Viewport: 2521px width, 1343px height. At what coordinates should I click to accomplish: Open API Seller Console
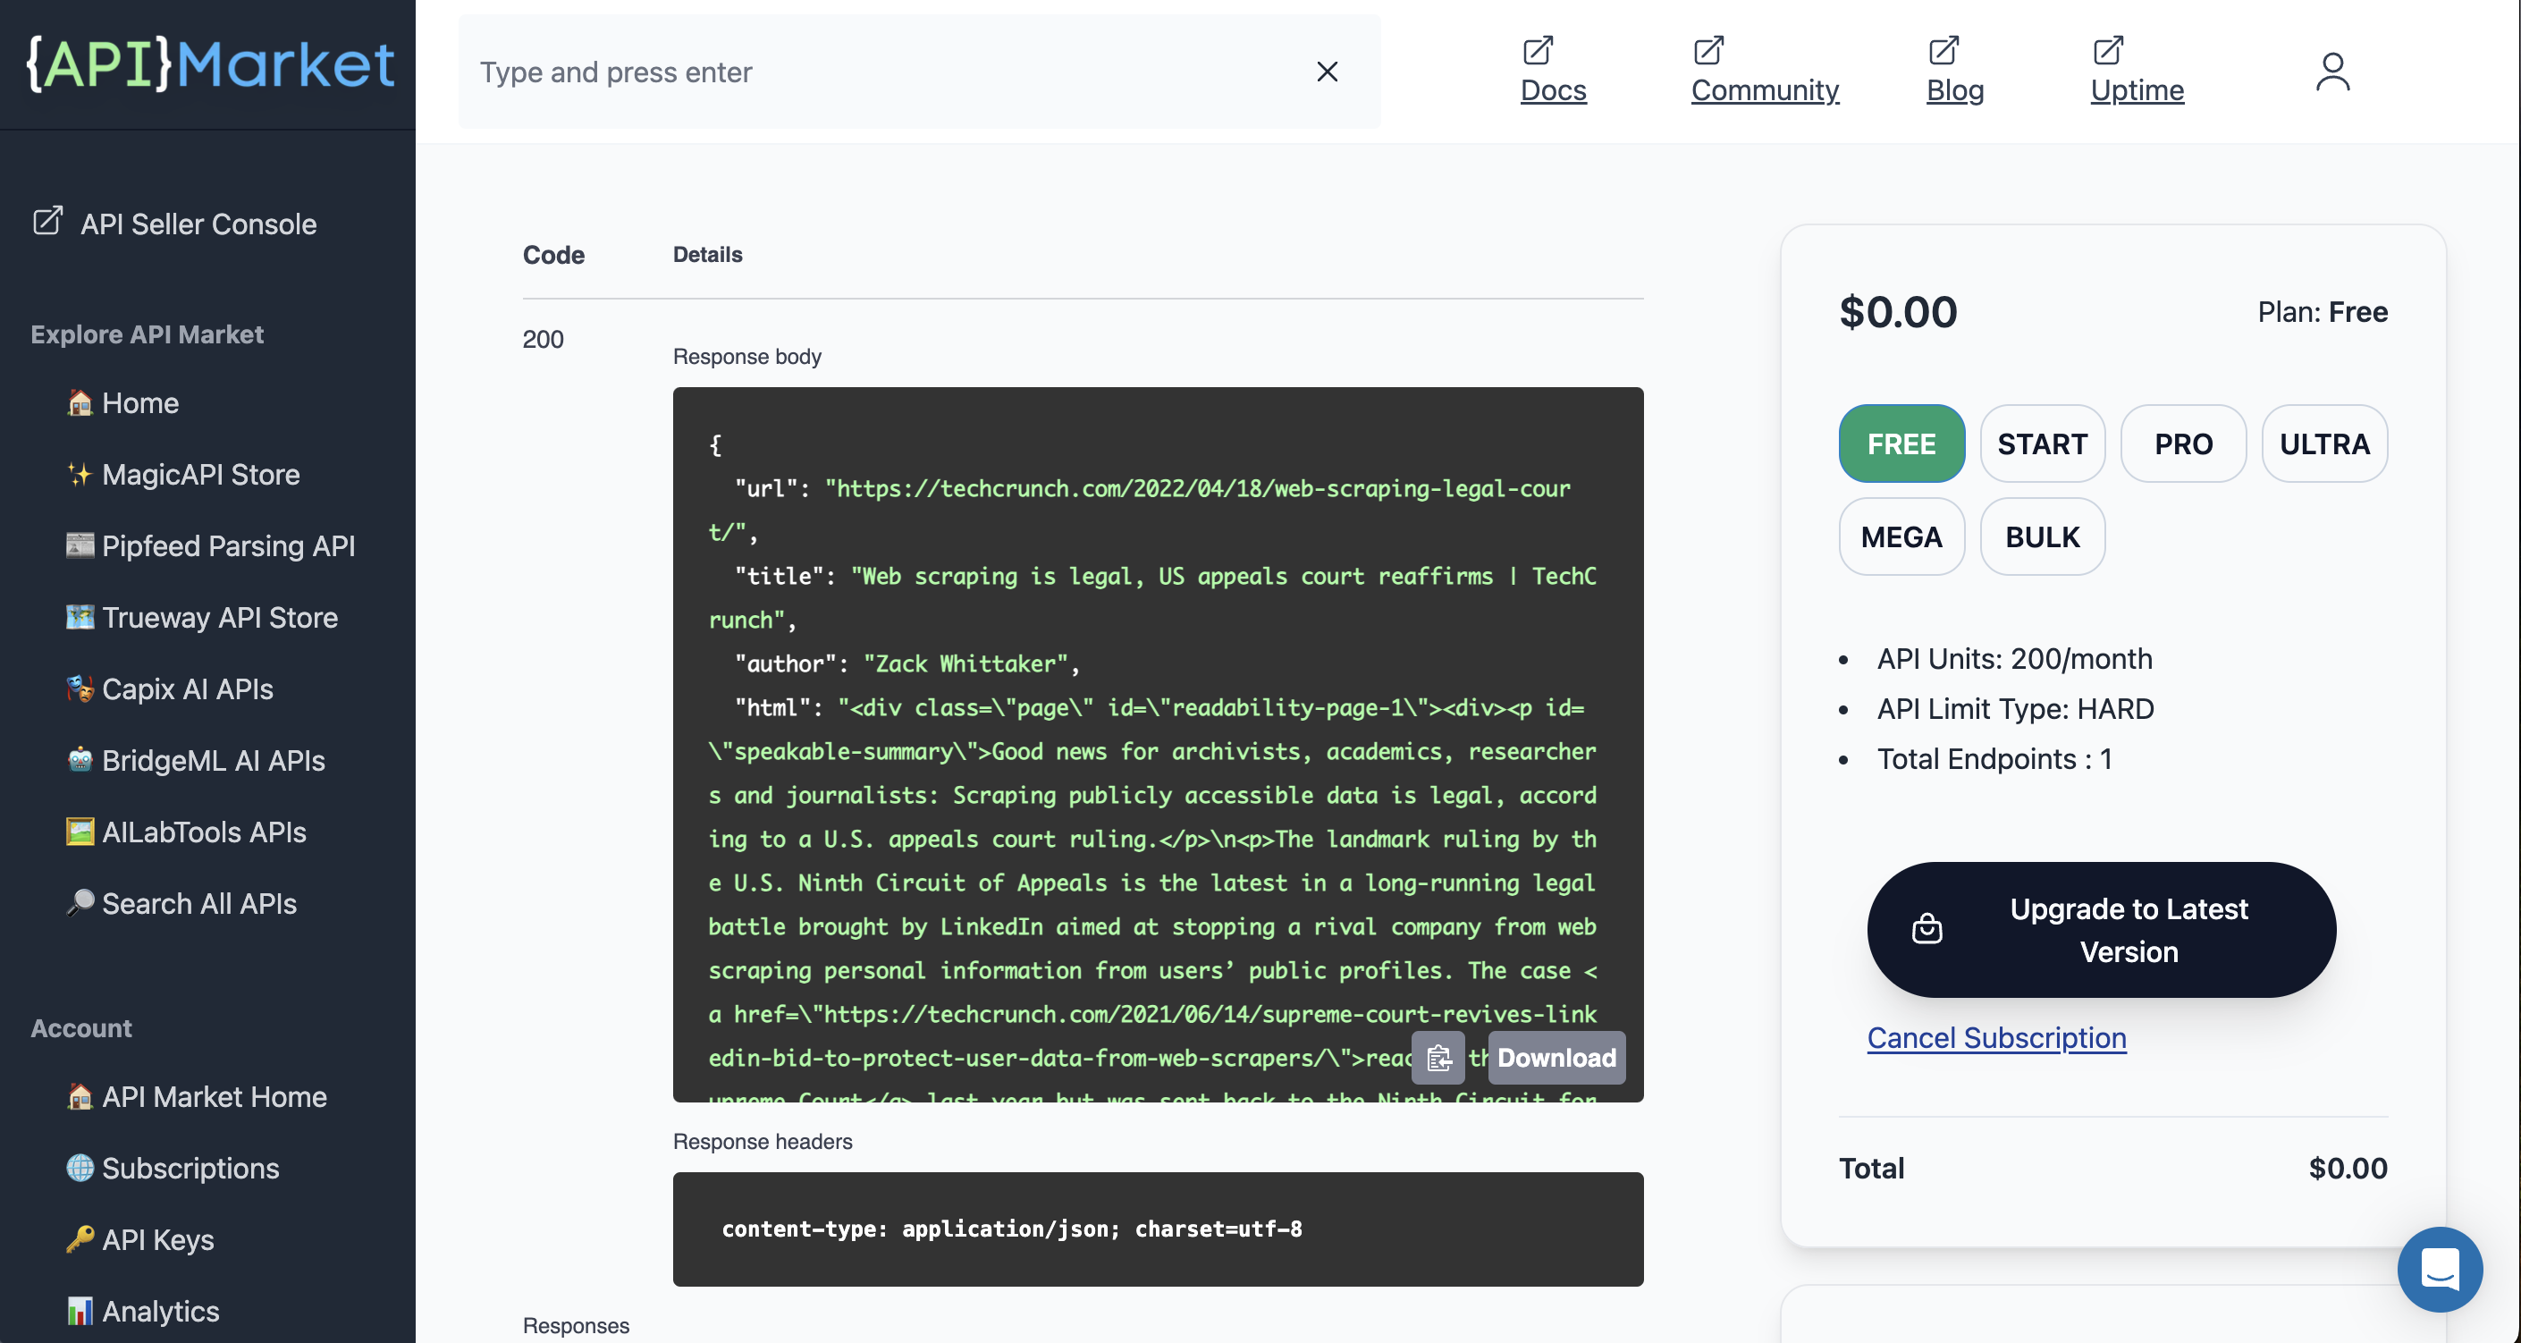(x=174, y=224)
